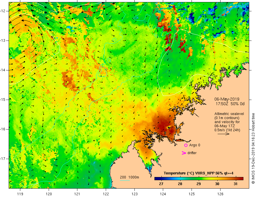Select the date text 06-May-2019
Screen dimensions: 255x197
[227, 99]
